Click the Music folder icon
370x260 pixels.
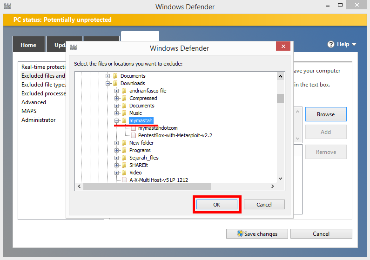pos(124,113)
